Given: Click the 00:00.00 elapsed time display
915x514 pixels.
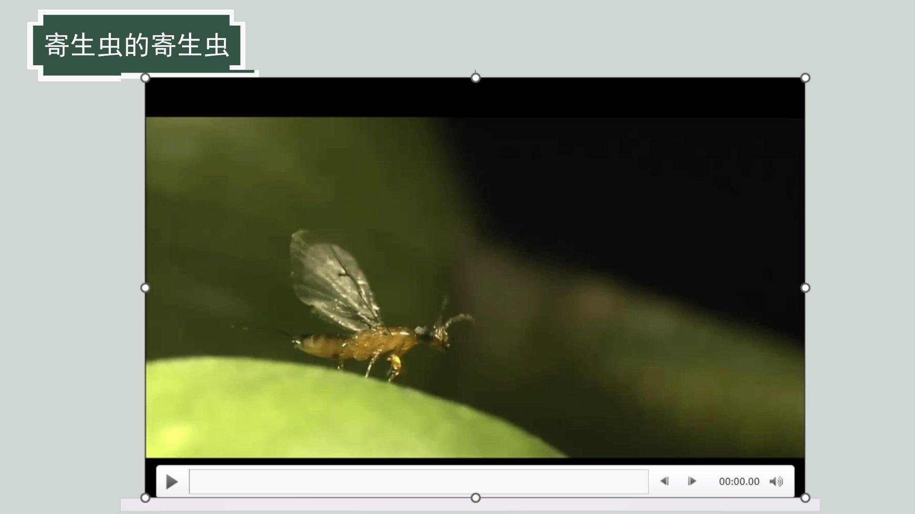Looking at the screenshot, I should pos(739,482).
